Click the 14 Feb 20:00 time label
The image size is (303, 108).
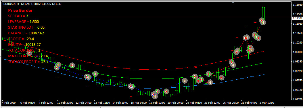point(120,103)
